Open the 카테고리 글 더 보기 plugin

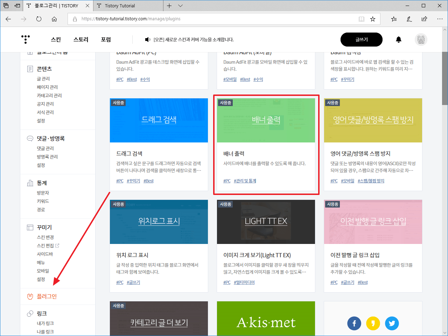pyautogui.click(x=159, y=319)
